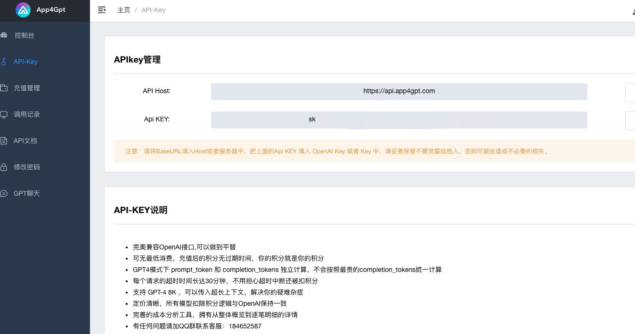The image size is (635, 334).
Task: Click the QQ number 184652587 in the notes
Action: point(245,326)
